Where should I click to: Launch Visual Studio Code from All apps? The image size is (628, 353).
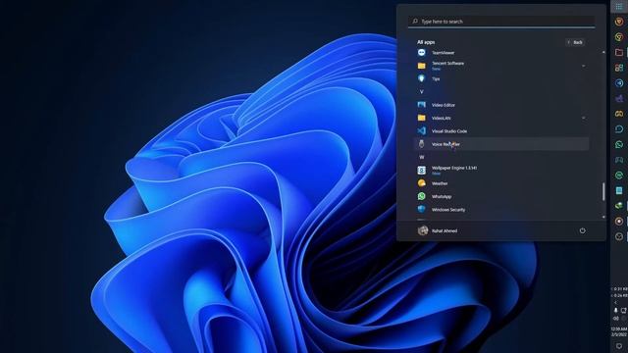point(500,130)
